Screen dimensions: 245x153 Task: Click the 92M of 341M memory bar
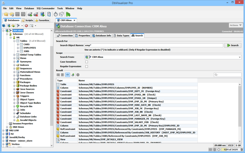coord(231,150)
